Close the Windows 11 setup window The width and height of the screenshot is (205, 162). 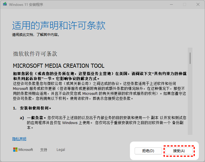(198, 5)
